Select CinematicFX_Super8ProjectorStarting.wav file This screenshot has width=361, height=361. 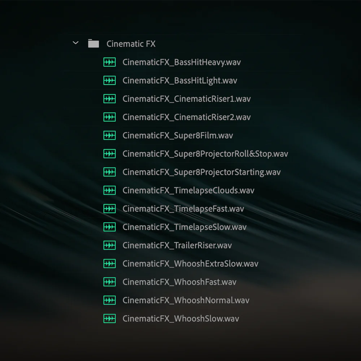click(201, 172)
